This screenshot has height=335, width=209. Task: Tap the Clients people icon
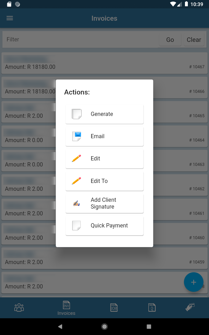coord(19,307)
